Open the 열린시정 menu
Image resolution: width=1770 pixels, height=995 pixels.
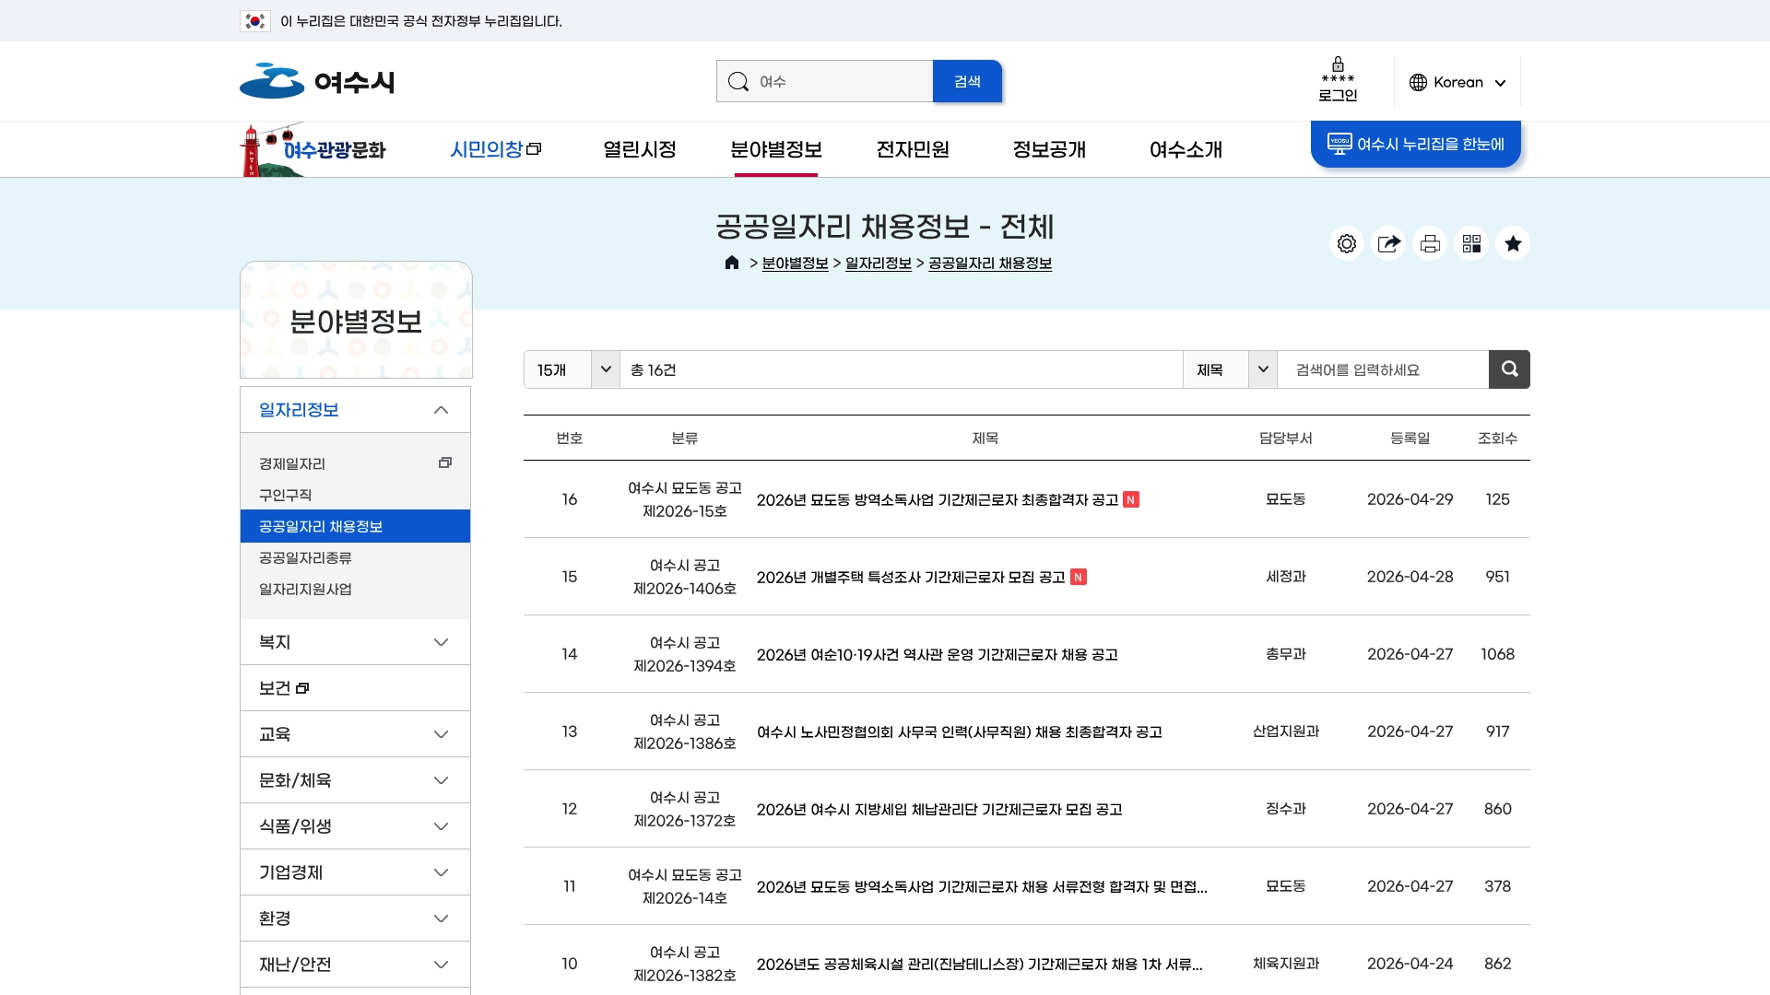pos(640,149)
